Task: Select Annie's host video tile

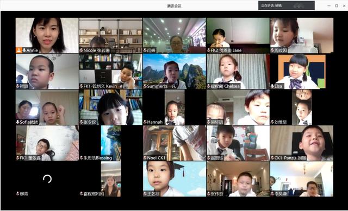Action: [x=47, y=35]
